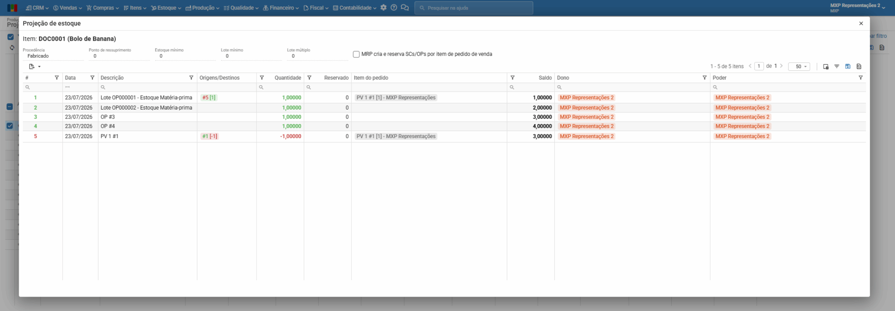The height and width of the screenshot is (311, 895).
Task: Select row Lote OP000002 - Estoque Matéria-prima
Action: (444, 108)
